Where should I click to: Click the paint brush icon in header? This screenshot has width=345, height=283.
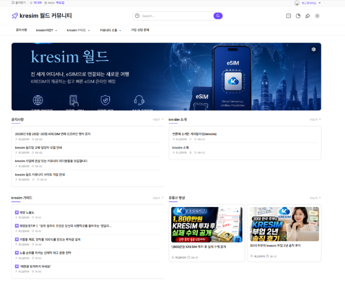tap(307, 16)
